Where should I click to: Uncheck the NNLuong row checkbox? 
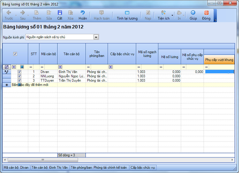[x=19, y=76]
